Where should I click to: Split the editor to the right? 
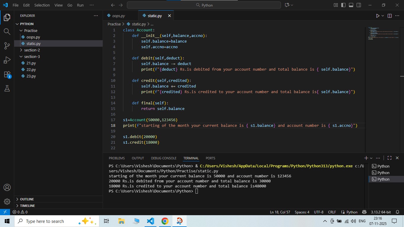coord(390,16)
